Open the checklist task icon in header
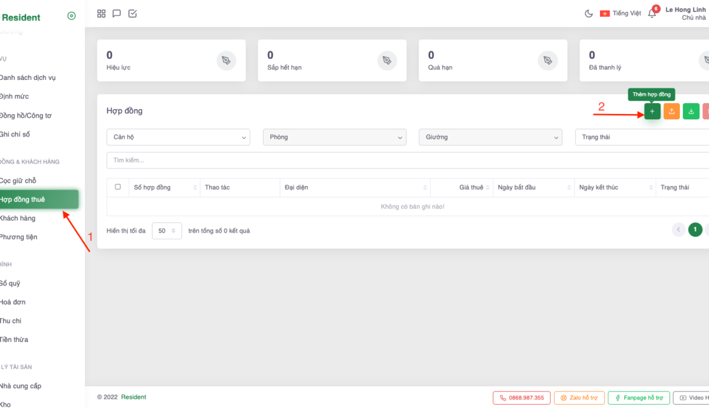 [133, 13]
